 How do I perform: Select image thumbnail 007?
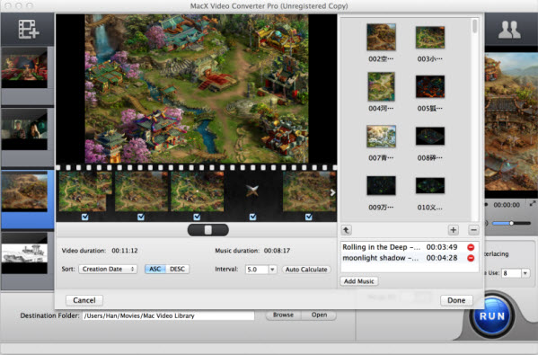click(381, 137)
